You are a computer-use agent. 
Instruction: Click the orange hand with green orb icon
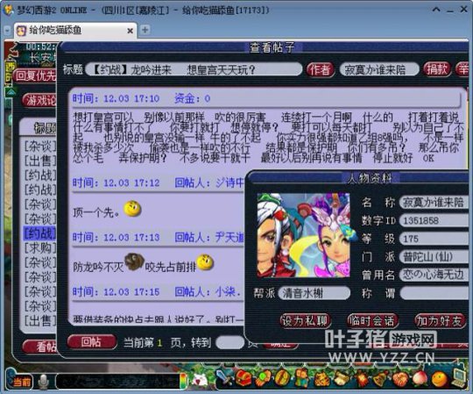(x=264, y=378)
